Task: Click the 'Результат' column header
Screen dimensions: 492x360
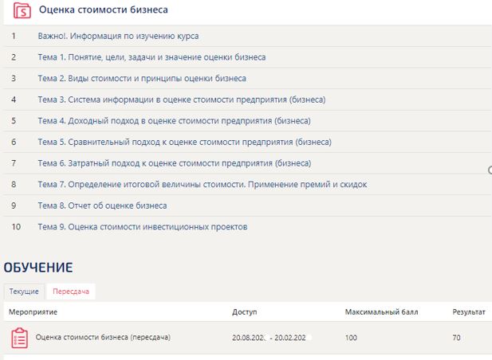Action: (468, 311)
